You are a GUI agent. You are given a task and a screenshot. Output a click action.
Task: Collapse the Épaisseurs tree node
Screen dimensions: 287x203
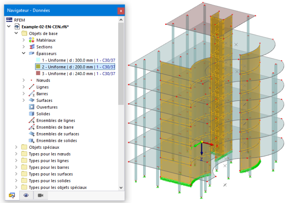click(24, 53)
